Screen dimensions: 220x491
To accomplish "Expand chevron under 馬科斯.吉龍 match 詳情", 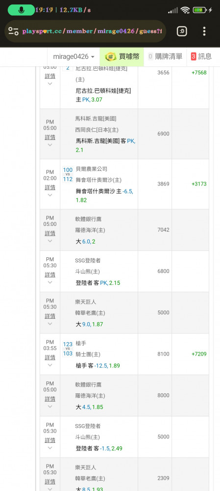I will click(50, 145).
